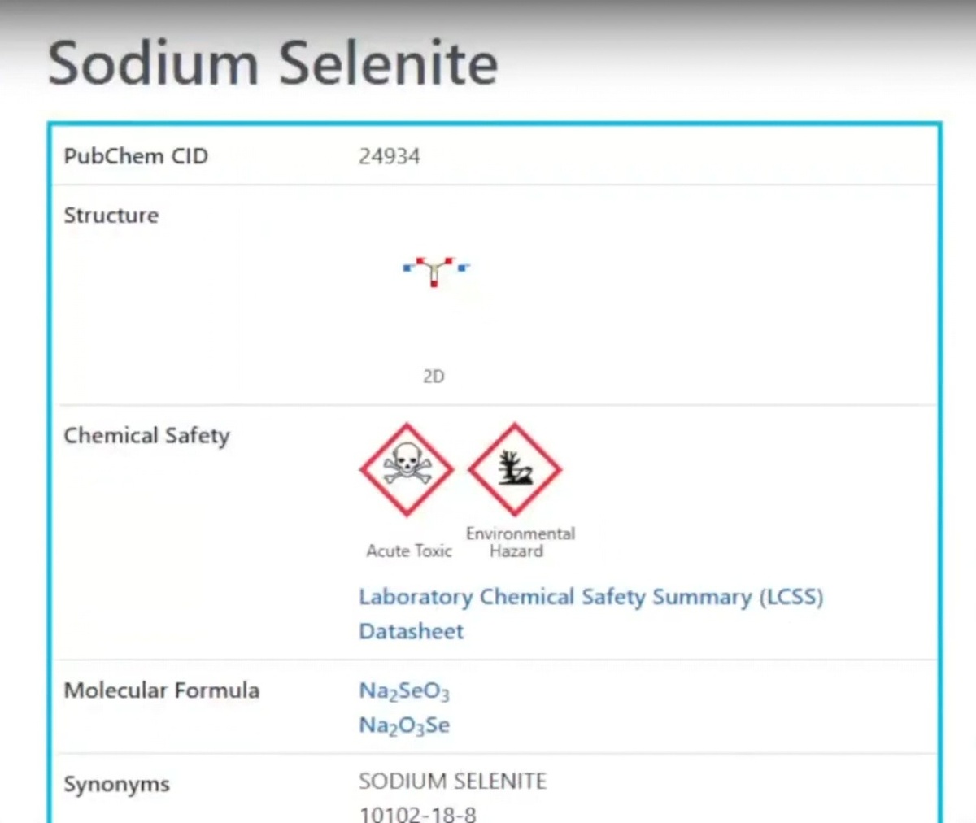Click the 10102-18-8 CAS synonym
The image size is (976, 823).
click(x=417, y=813)
